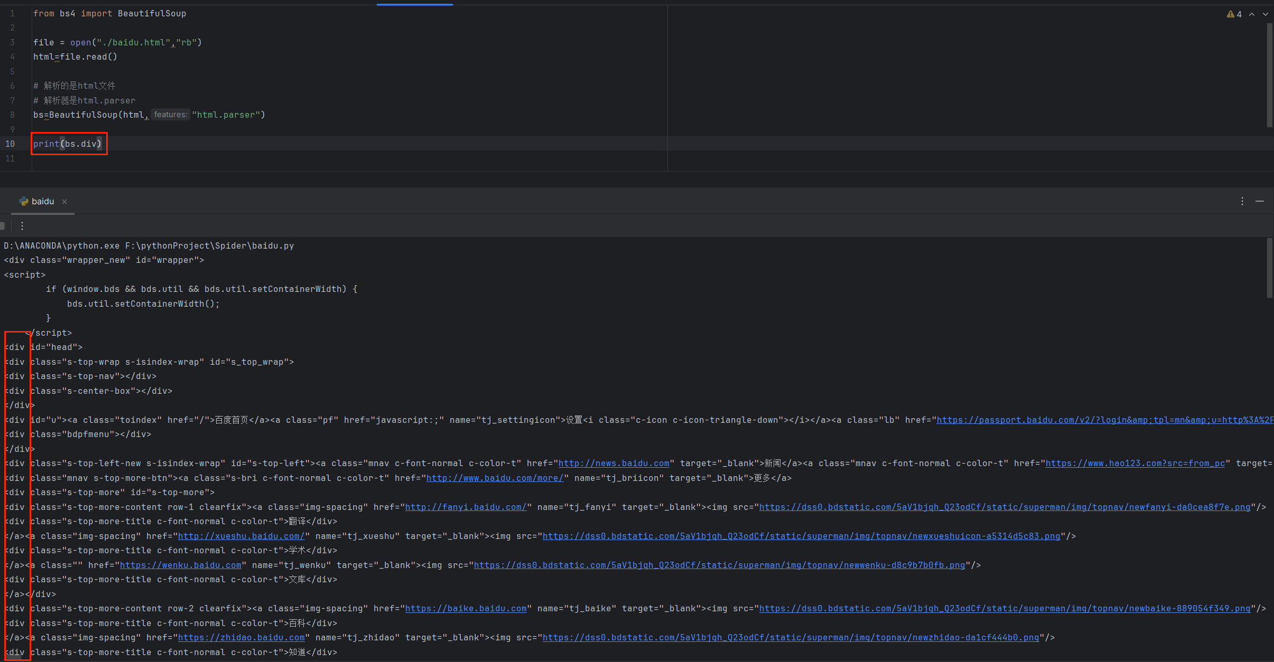Click the <div id="head"> output line

coord(43,347)
